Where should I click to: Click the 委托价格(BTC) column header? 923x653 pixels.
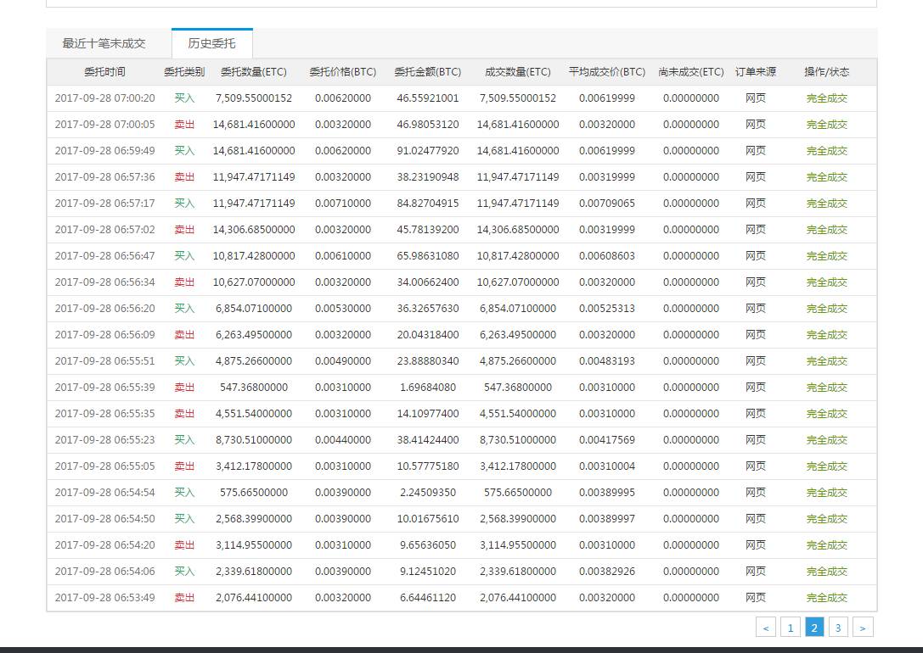pyautogui.click(x=343, y=72)
